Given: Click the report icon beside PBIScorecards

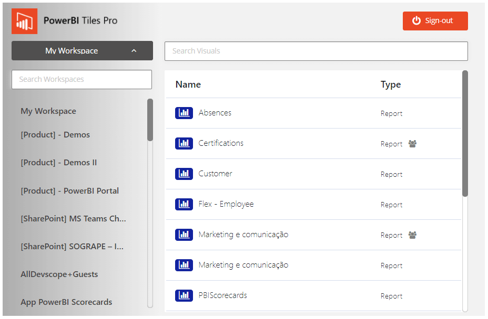Looking at the screenshot, I should [x=184, y=295].
